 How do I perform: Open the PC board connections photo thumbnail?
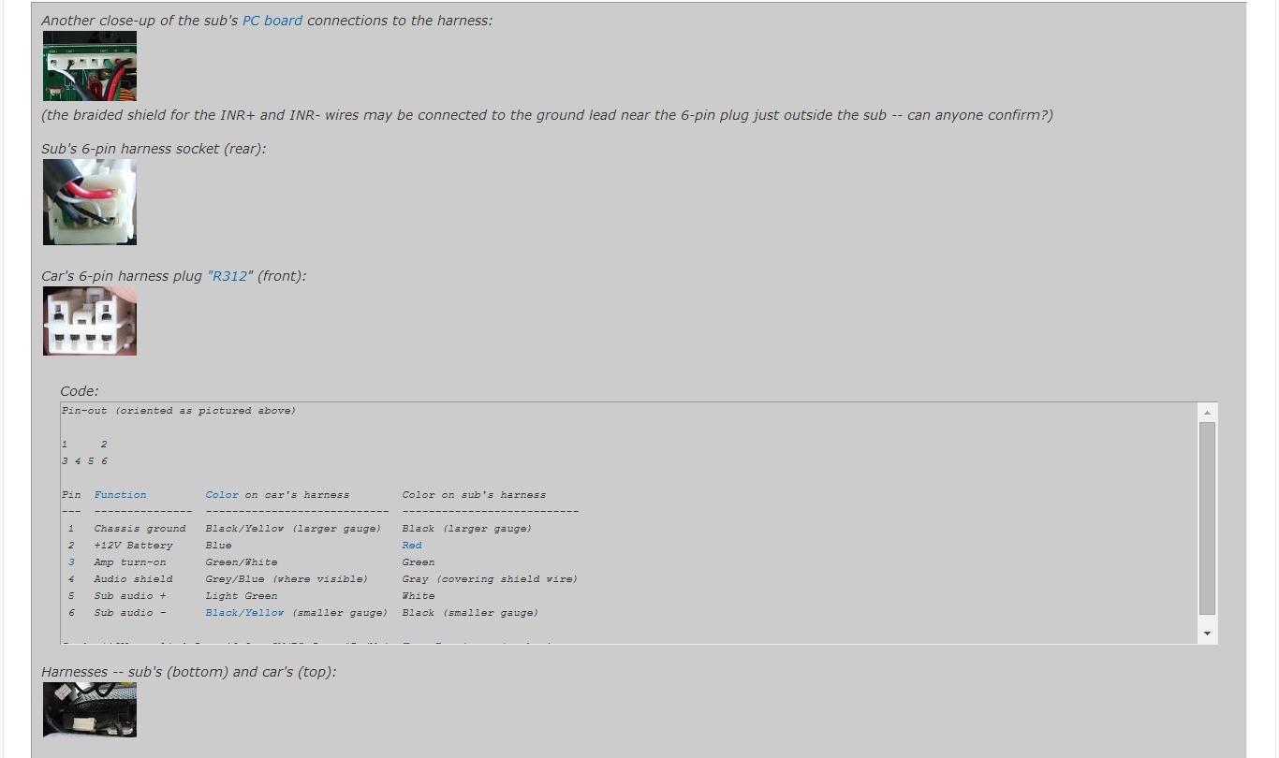coord(90,66)
